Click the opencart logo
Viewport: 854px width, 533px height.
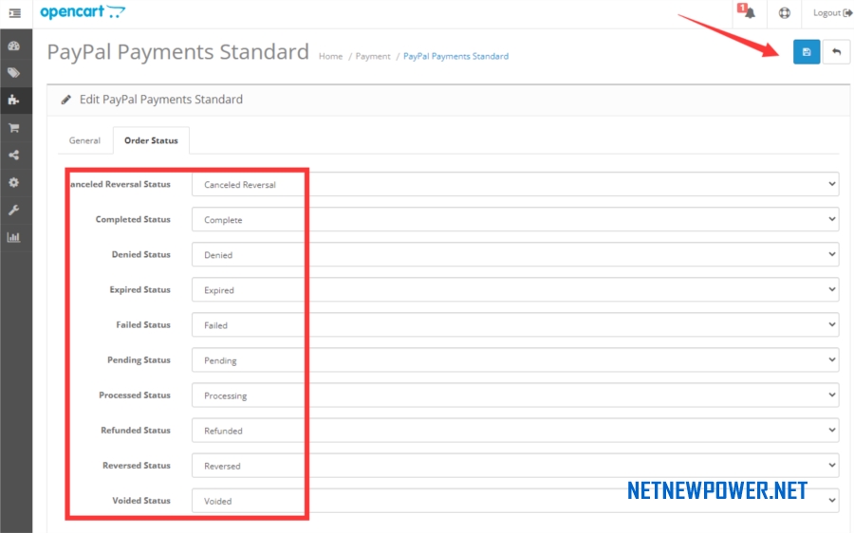point(83,12)
